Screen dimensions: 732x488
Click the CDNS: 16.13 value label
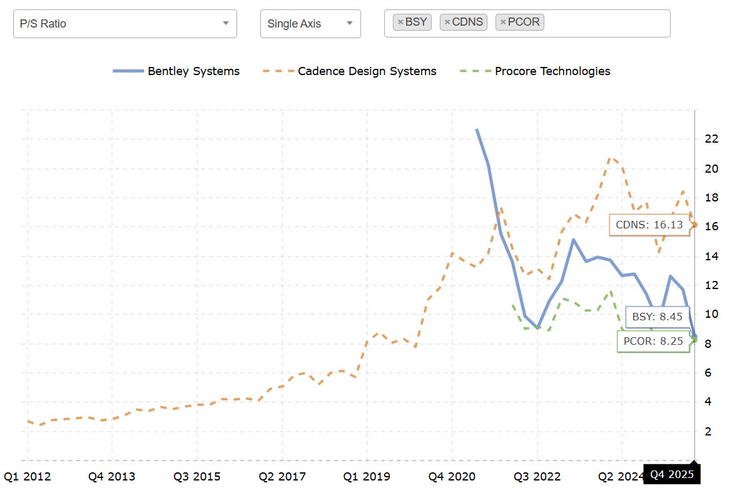pos(649,225)
